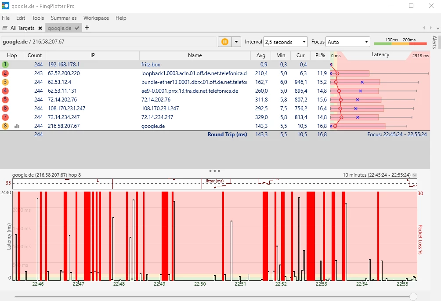Pause the trace with the orange pause button
Image resolution: width=441 pixels, height=301 pixels.
[x=224, y=42]
